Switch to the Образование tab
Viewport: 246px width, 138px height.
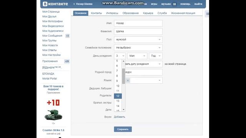(x=131, y=13)
